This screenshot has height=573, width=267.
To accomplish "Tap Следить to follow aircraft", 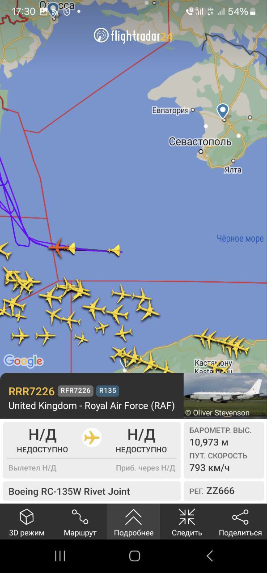I will [187, 522].
